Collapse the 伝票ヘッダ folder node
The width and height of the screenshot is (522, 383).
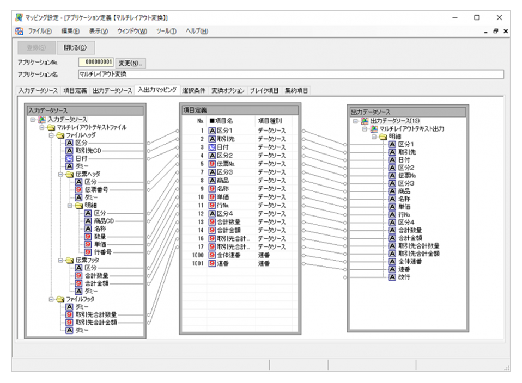(x=62, y=174)
